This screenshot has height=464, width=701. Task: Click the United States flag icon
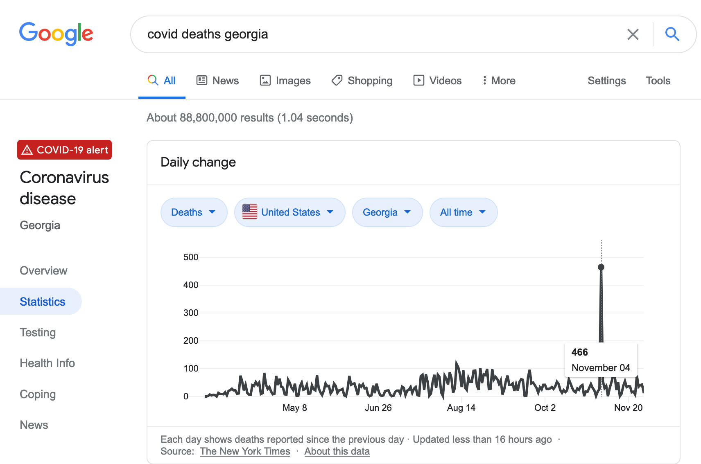tap(250, 212)
